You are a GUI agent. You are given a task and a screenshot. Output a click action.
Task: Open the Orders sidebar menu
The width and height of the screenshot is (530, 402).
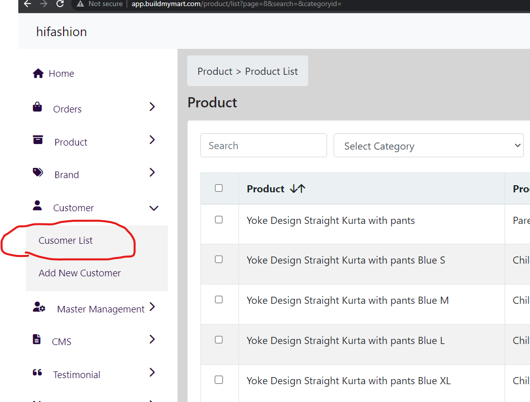click(x=67, y=109)
